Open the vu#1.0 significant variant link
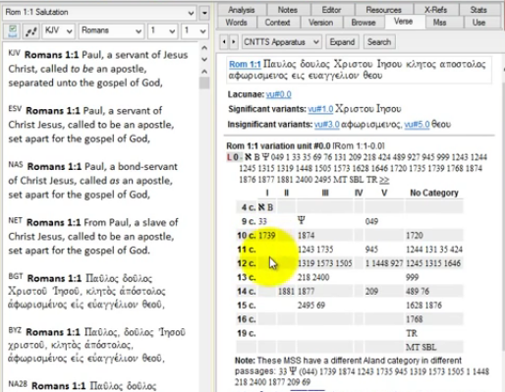The image size is (505, 392). click(320, 109)
